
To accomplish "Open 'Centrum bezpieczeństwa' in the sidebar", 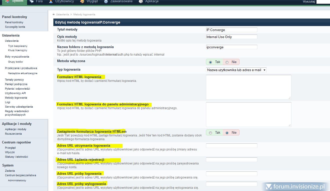I will click(x=21, y=175).
